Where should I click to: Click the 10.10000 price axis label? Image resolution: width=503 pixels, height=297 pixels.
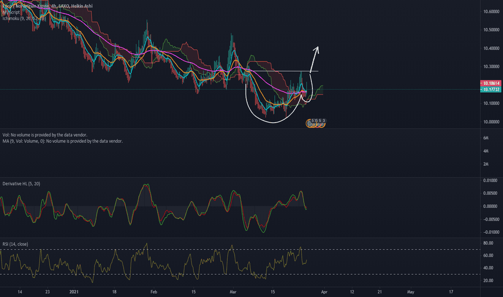[x=492, y=103]
